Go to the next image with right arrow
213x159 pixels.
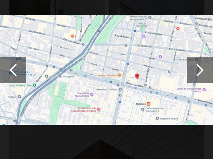(x=200, y=70)
